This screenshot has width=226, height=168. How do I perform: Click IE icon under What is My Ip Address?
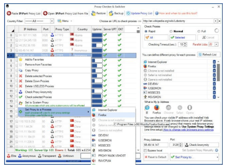click(x=147, y=108)
